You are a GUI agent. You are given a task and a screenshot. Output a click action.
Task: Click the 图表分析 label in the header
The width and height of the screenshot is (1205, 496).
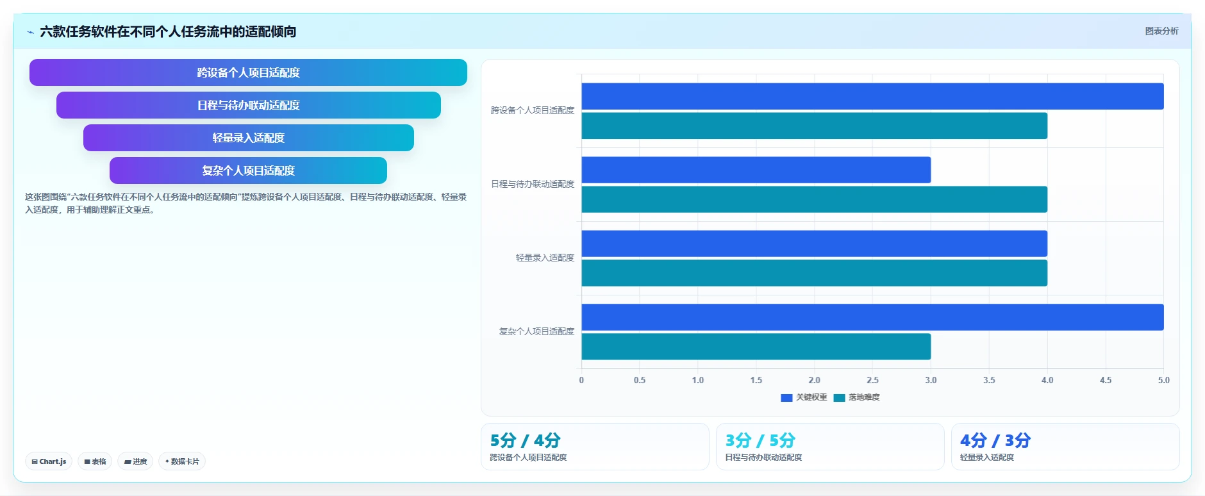point(1161,31)
